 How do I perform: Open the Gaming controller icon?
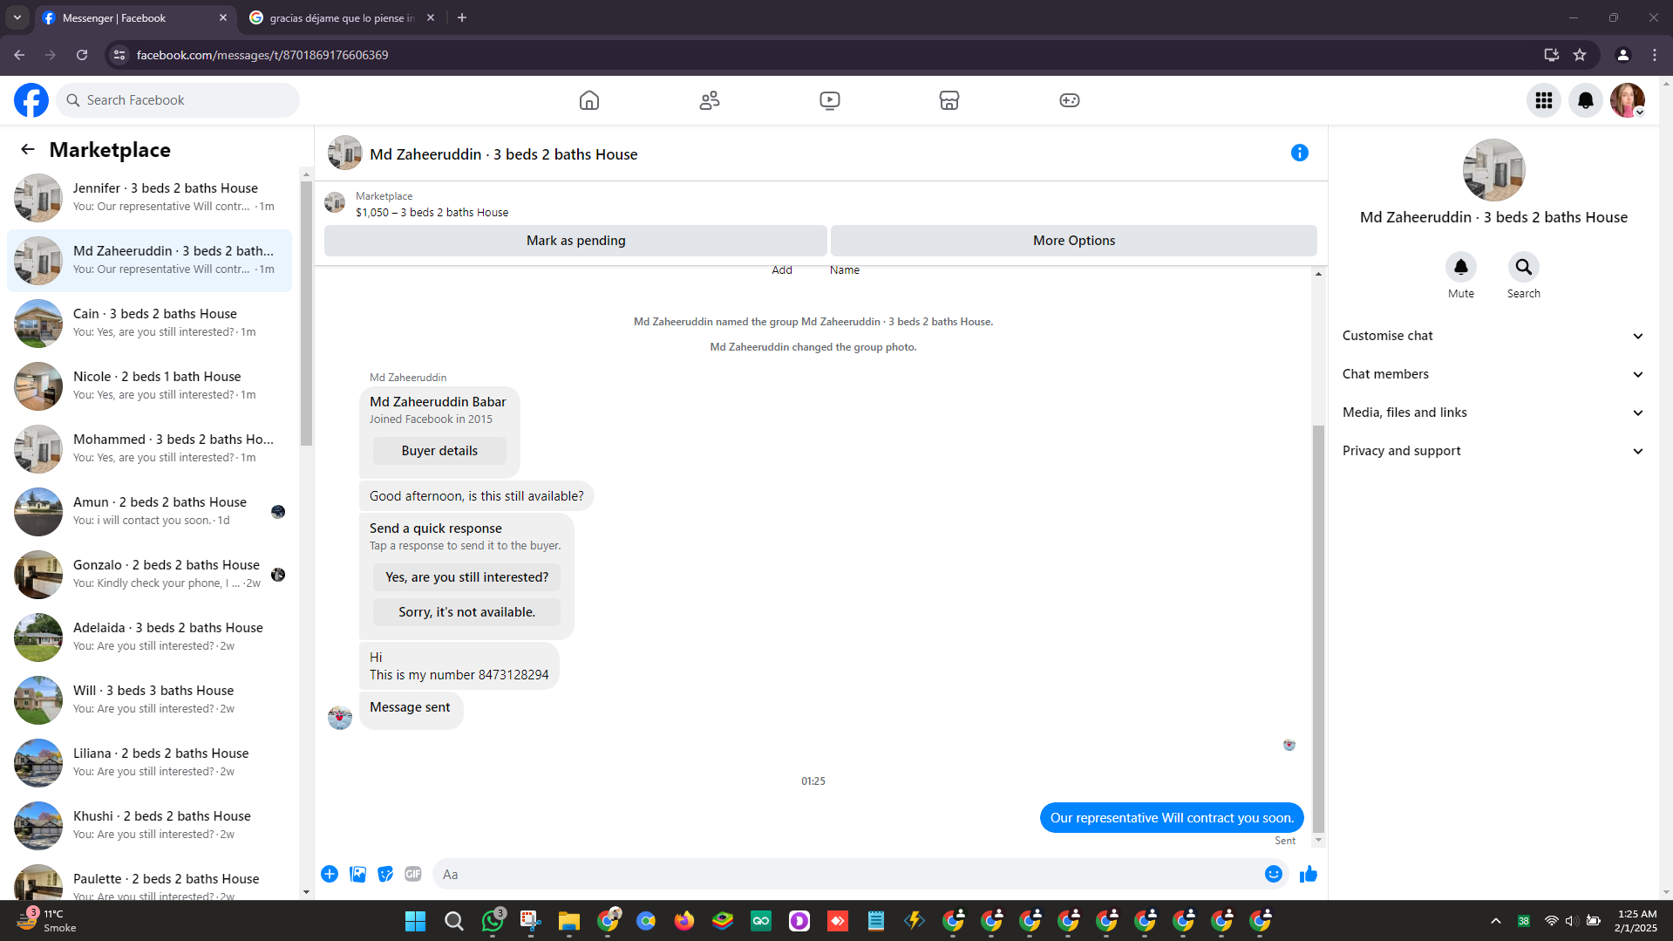tap(1070, 100)
